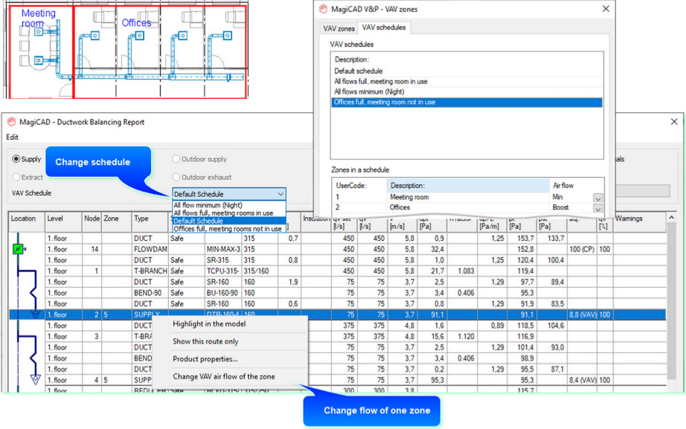Click 'Offices' label in the floor plan
This screenshot has height=429, width=686.
point(136,23)
